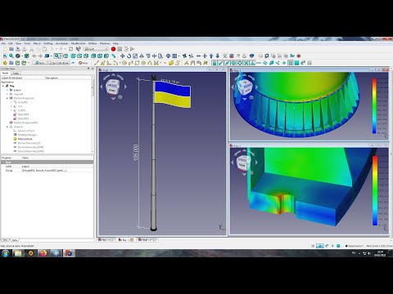The height and width of the screenshot is (294, 393).
Task: Open the array tool dropdown arrow
Action: [x=178, y=56]
